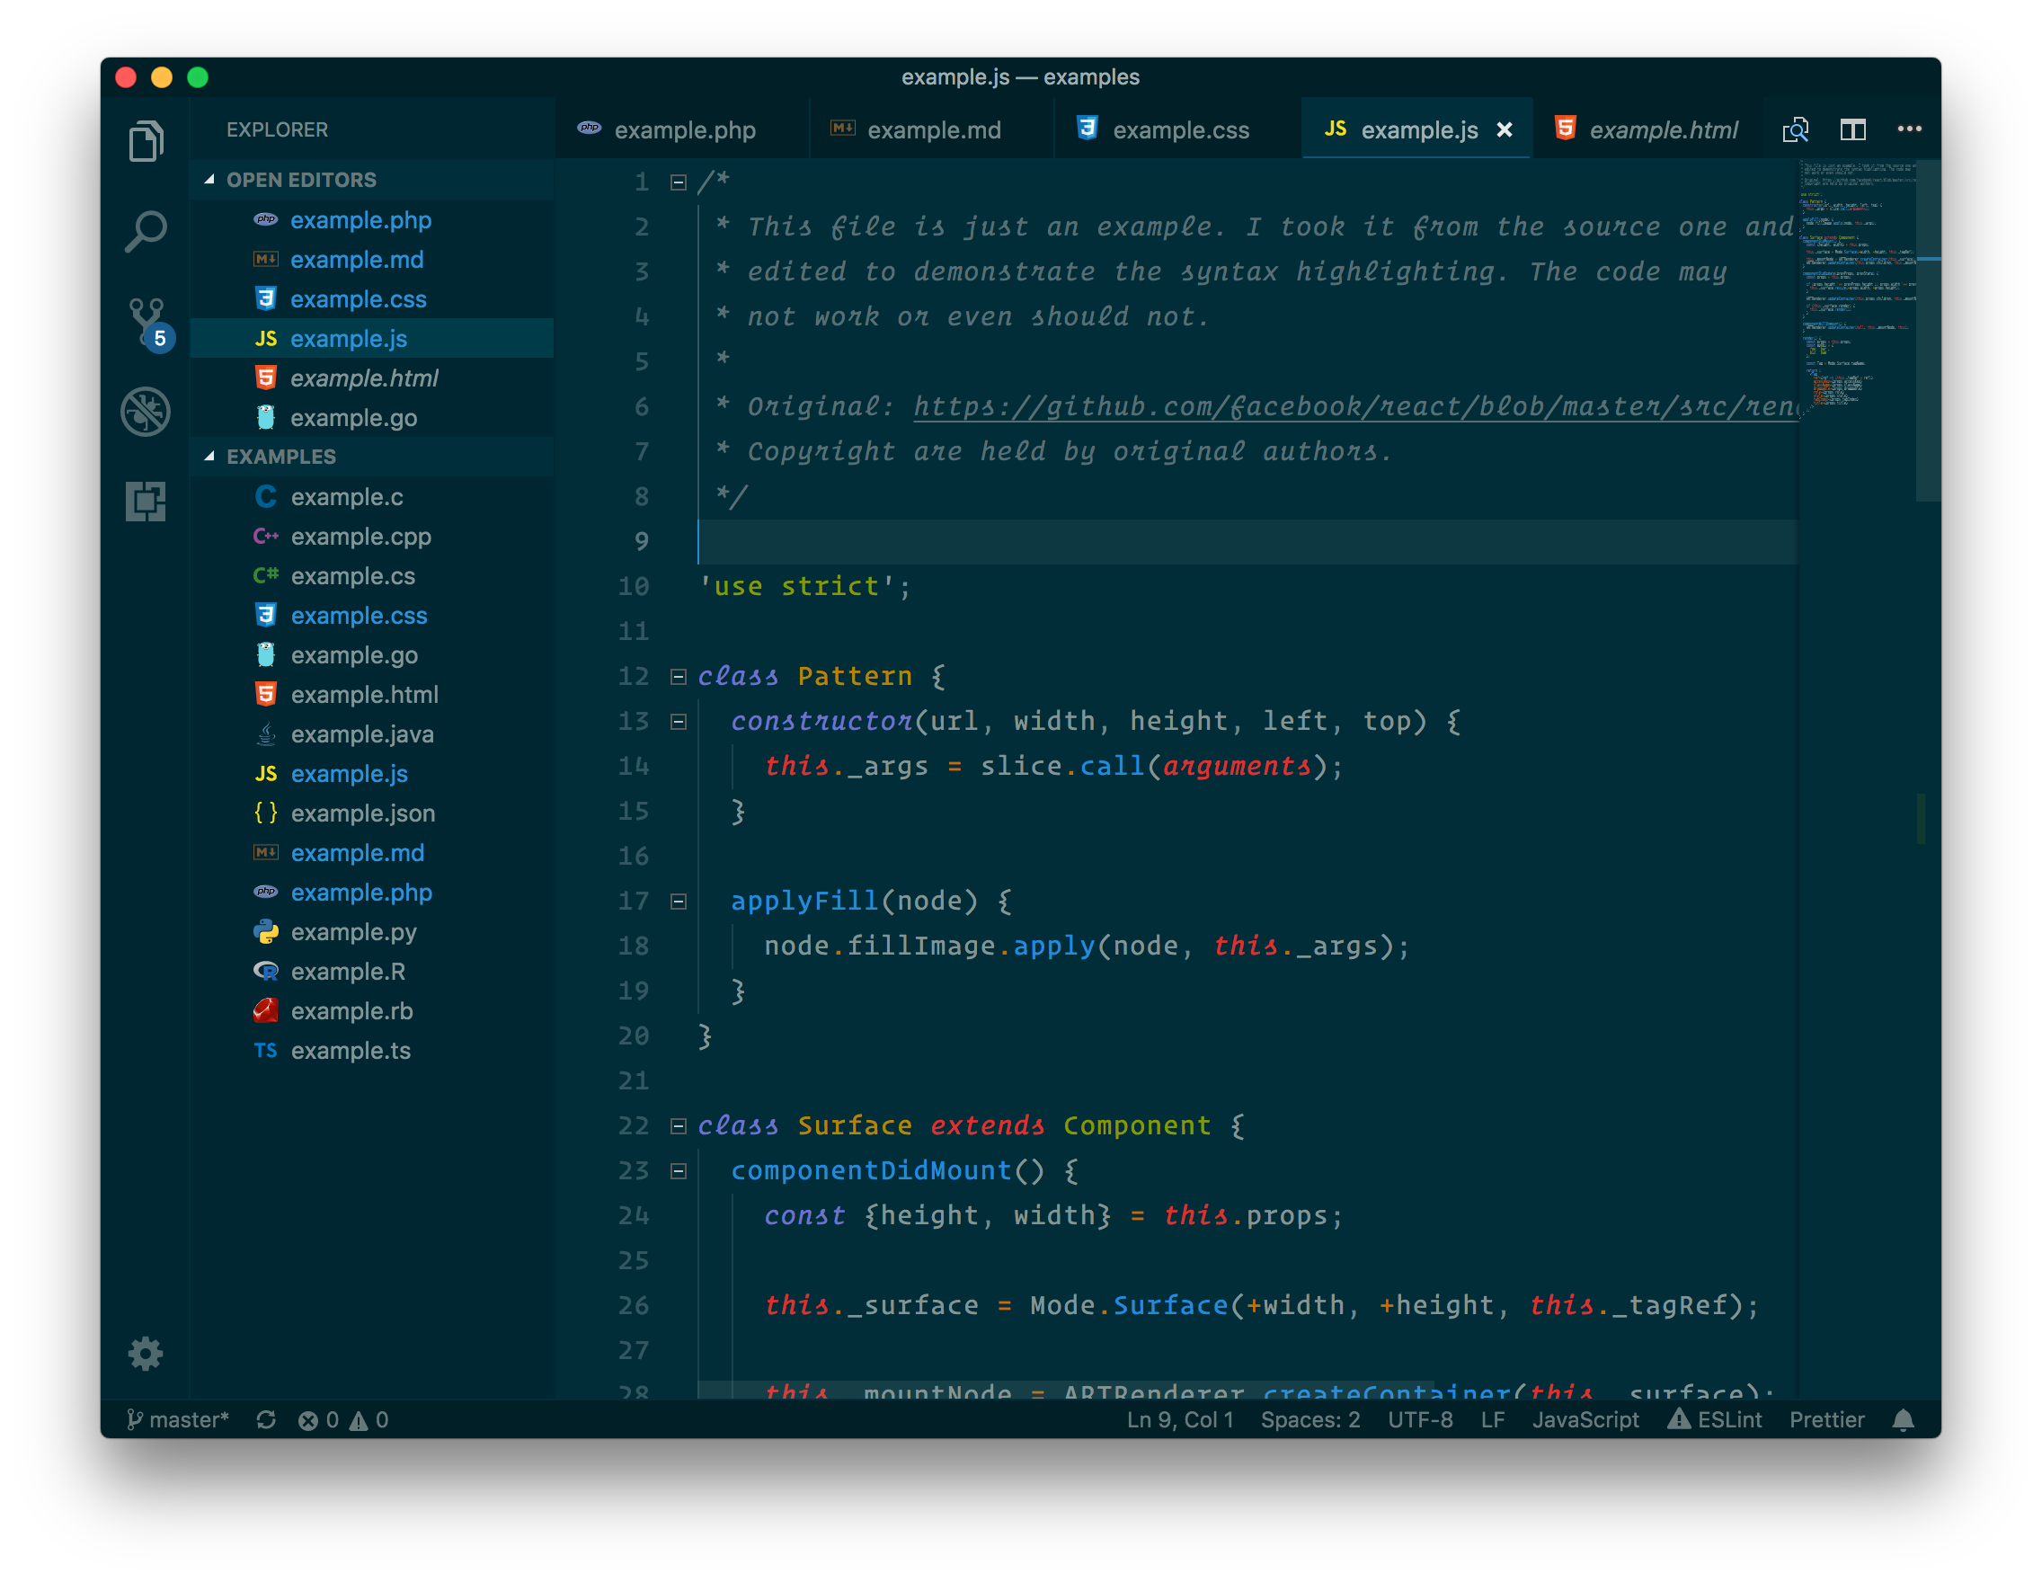Open the Debug view icon
This screenshot has width=2042, height=1582.
click(146, 412)
